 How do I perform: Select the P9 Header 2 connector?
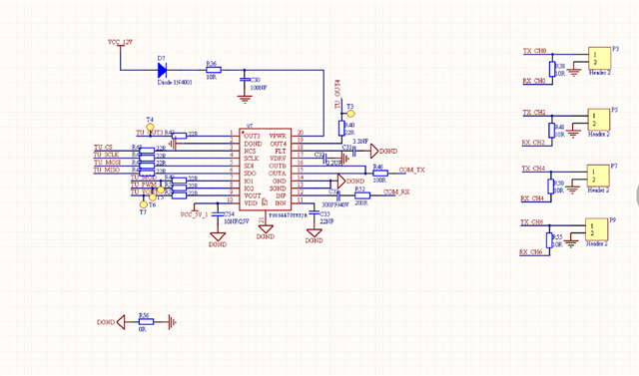click(597, 229)
